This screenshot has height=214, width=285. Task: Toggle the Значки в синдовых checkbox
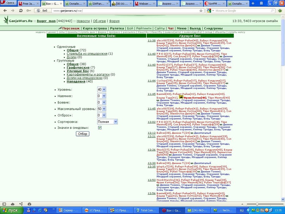point(100,128)
